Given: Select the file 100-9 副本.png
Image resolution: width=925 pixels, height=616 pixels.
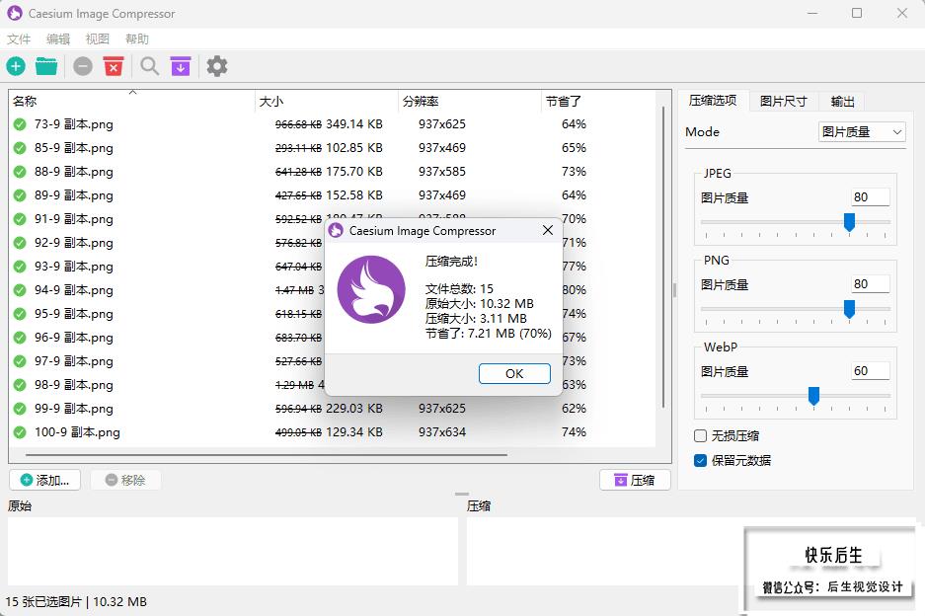Looking at the screenshot, I should click(77, 432).
